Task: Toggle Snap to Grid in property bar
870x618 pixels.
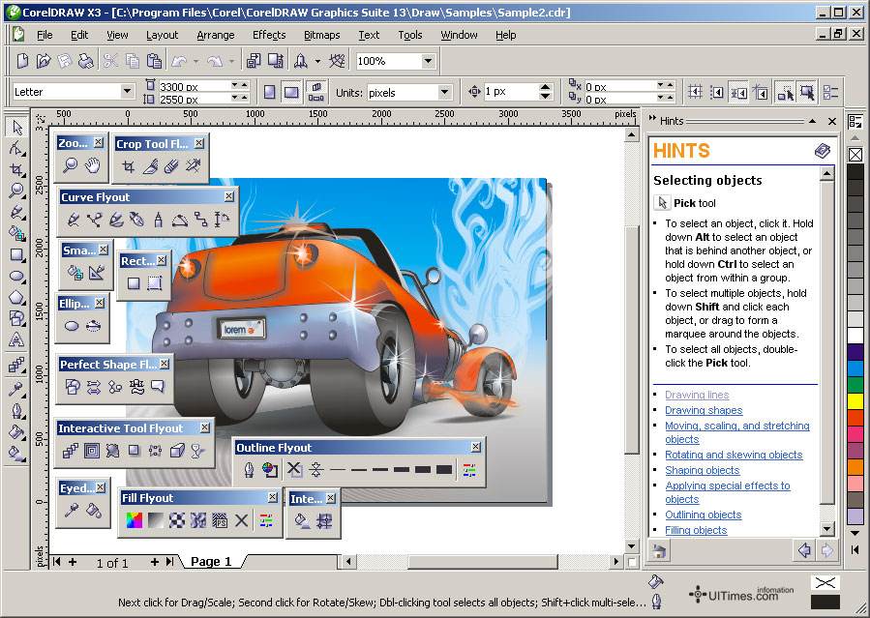Action: [695, 92]
